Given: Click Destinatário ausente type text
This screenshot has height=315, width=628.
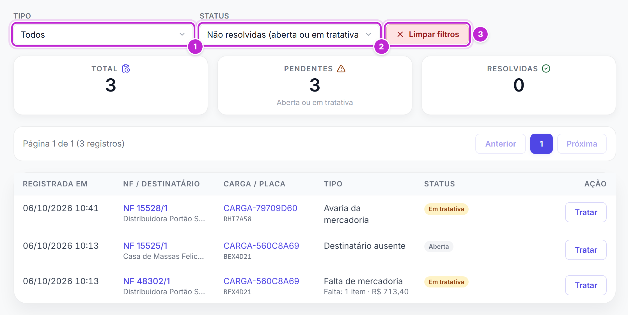Looking at the screenshot, I should coord(365,246).
